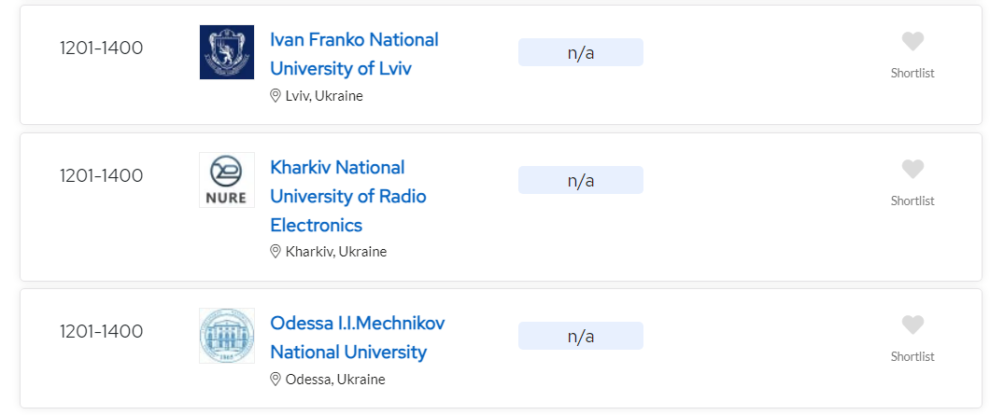Click the 1201-1400 rank in the Odessa row
The width and height of the screenshot is (990, 415).
coord(102,331)
